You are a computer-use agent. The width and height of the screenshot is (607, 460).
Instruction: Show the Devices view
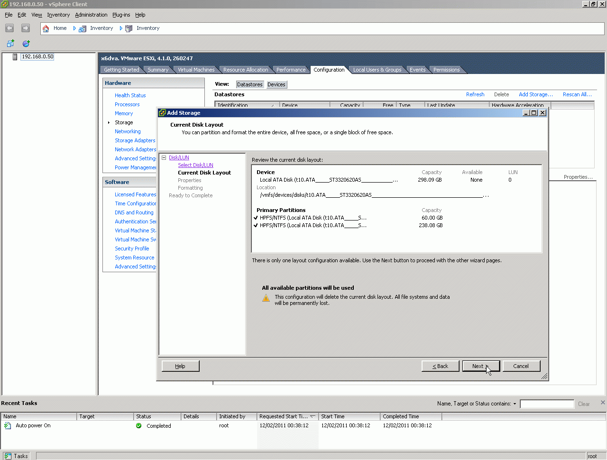(276, 84)
